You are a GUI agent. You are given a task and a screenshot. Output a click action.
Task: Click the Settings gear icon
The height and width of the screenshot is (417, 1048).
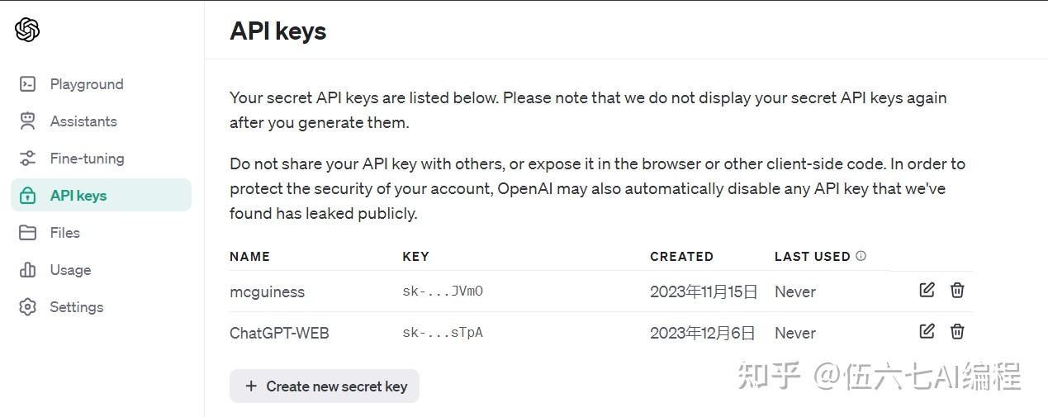27,307
